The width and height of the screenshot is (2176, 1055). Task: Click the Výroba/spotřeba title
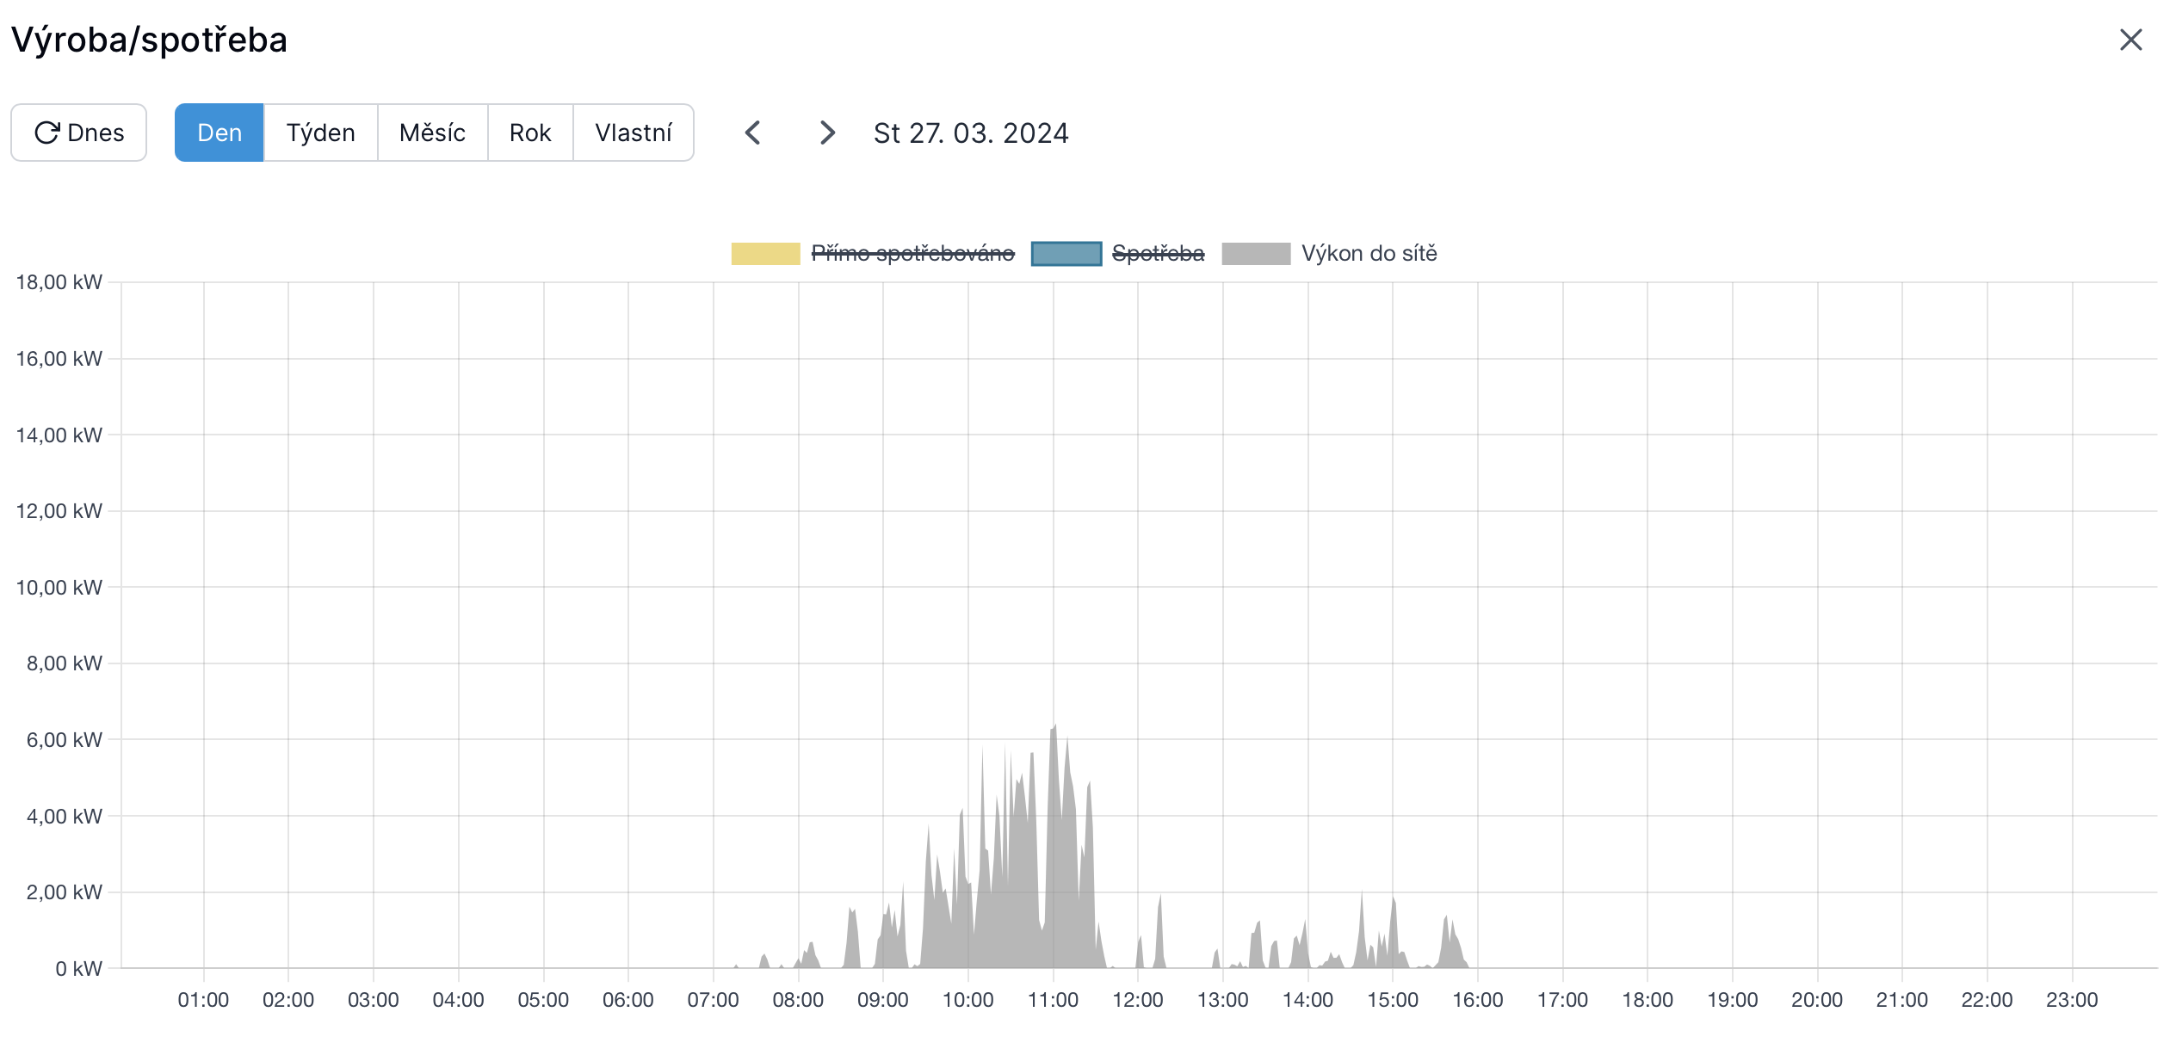pyautogui.click(x=149, y=40)
